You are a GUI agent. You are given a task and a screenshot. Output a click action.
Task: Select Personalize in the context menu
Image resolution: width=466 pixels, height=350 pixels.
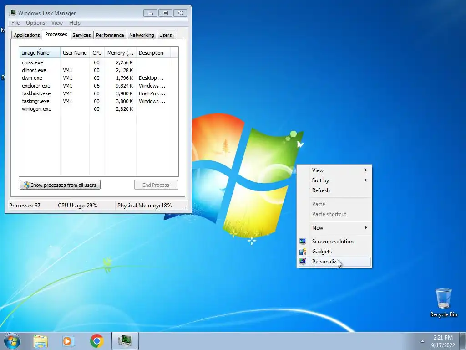coord(334,262)
